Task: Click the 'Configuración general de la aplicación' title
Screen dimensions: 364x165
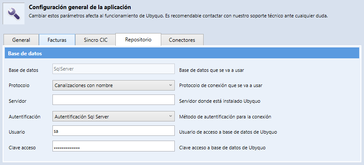Action: [80, 7]
